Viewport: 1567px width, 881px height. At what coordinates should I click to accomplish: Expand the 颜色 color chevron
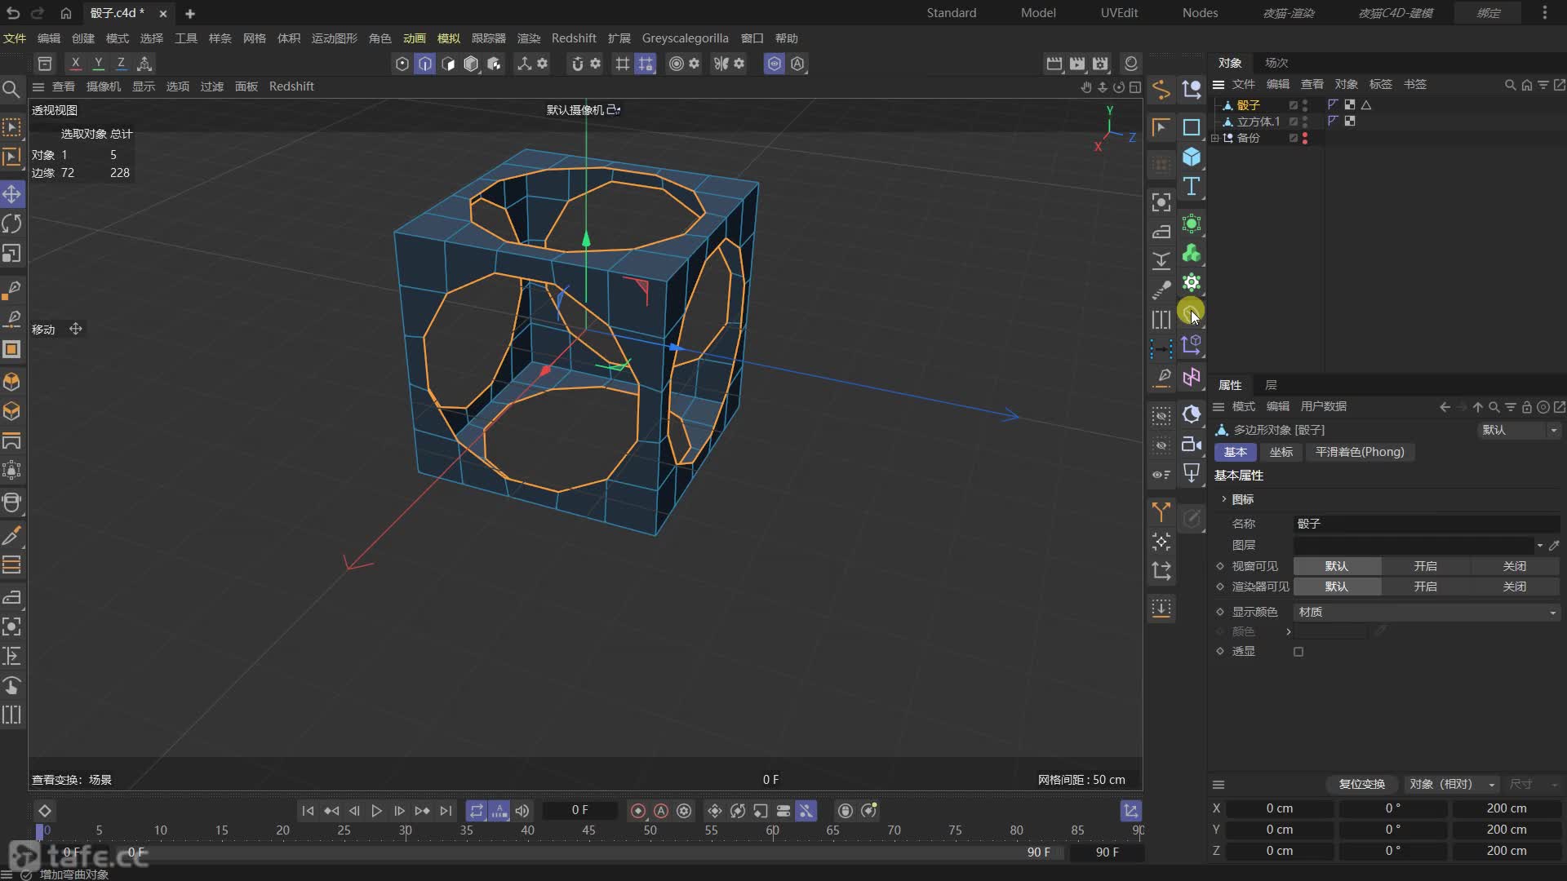click(x=1289, y=631)
